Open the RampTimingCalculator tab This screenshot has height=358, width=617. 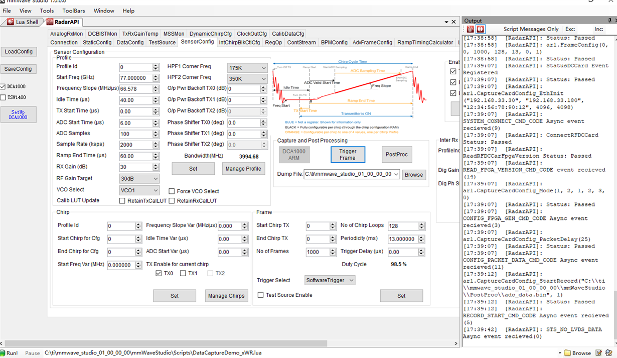coord(425,43)
